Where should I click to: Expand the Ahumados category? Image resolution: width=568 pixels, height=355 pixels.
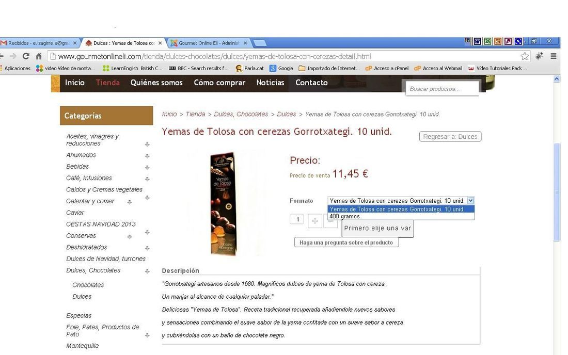pos(147,156)
